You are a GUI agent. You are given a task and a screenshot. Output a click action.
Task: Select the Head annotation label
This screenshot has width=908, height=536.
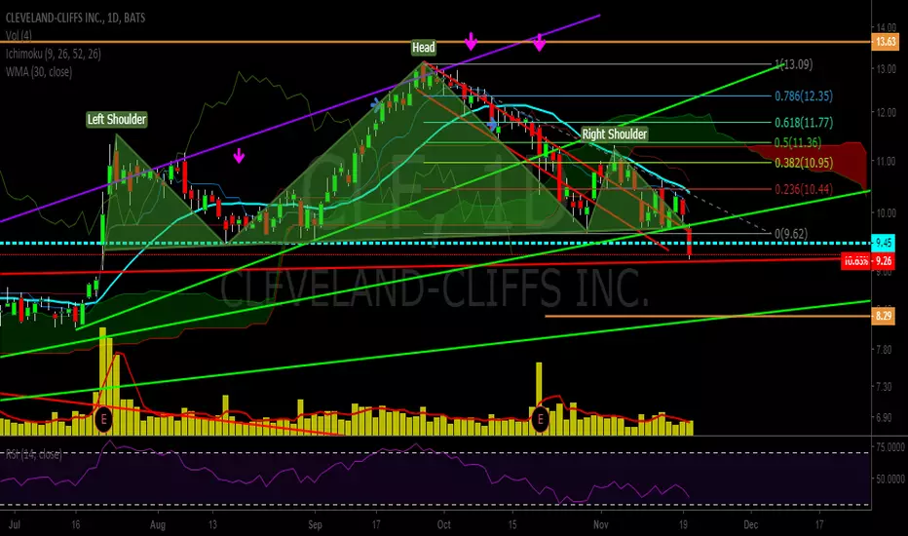tap(423, 48)
